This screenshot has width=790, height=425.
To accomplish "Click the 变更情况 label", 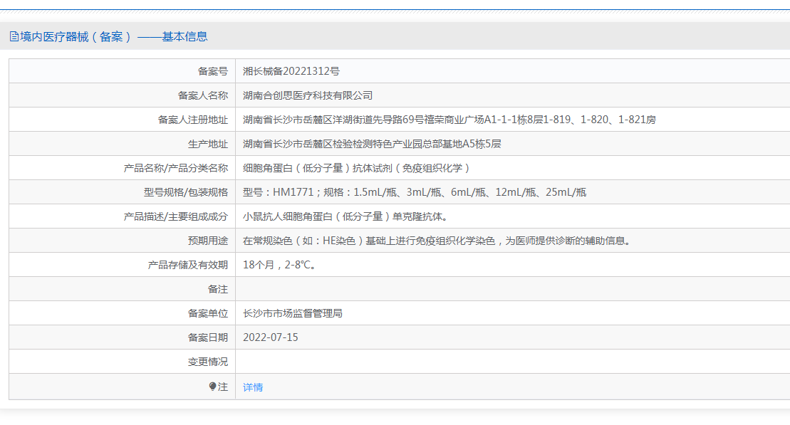I will tap(207, 361).
